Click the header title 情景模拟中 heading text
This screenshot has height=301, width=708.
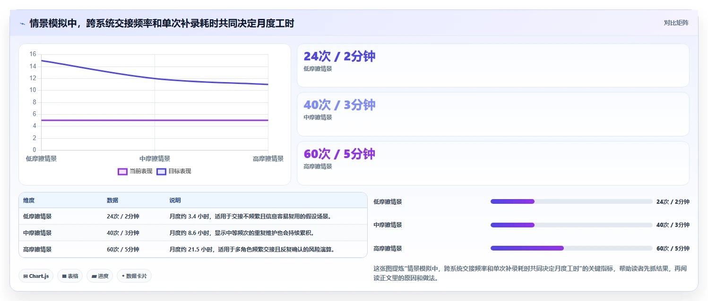click(x=162, y=24)
